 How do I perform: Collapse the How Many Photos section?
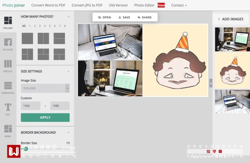pos(68,16)
